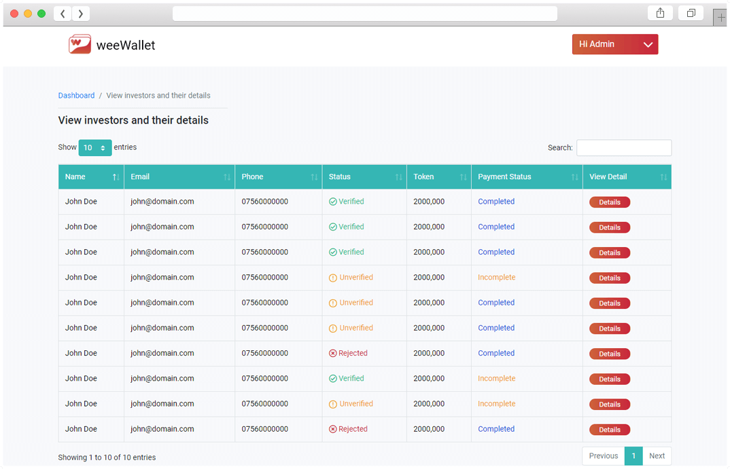Open Details for the first investor row

(609, 202)
